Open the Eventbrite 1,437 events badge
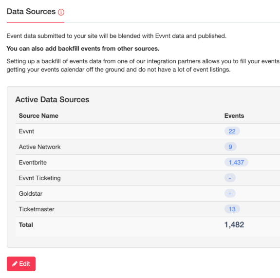This screenshot has height=278, width=280. 236,162
